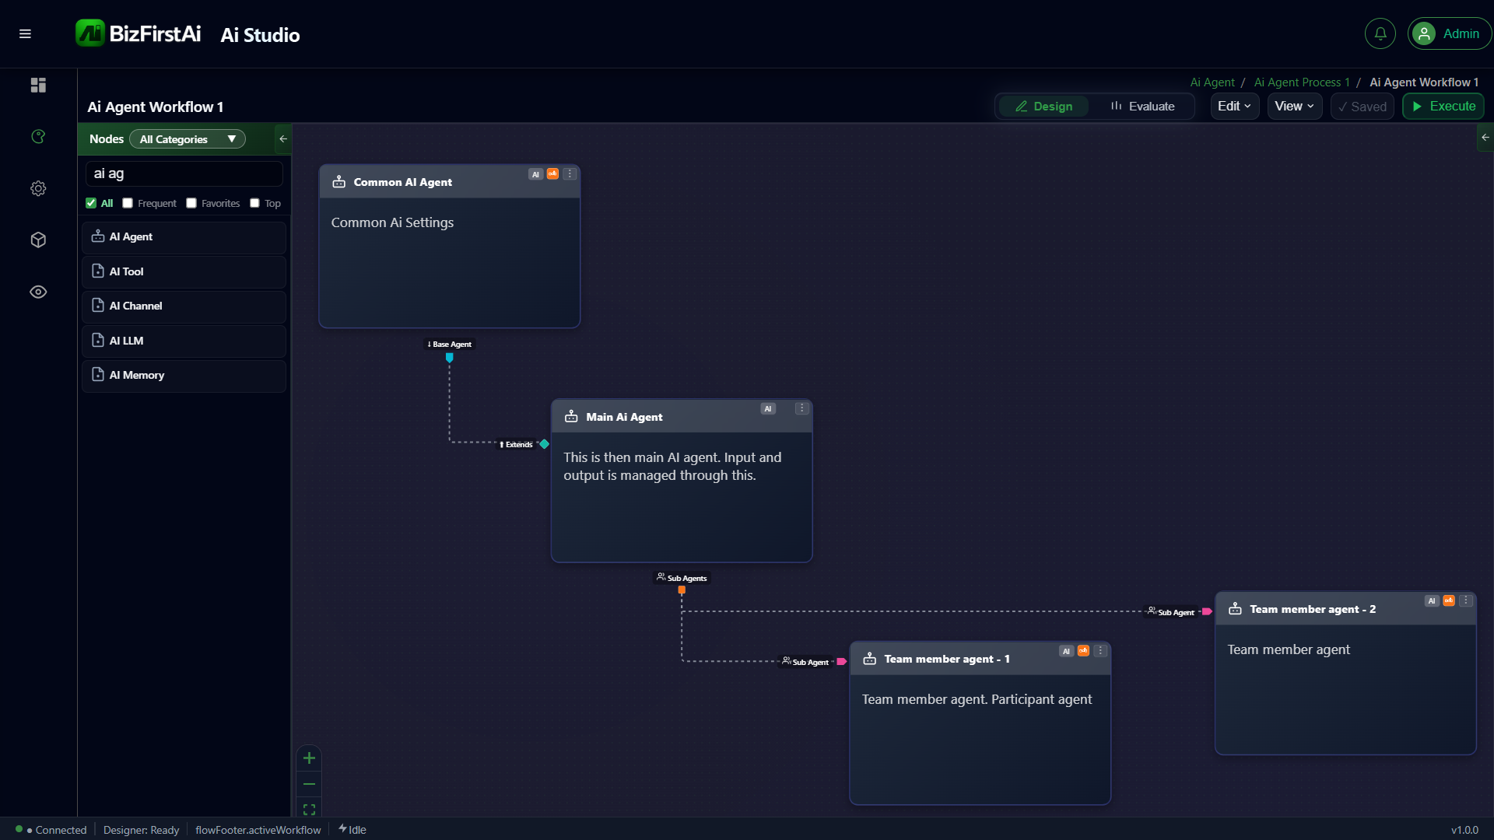Click the Team member agent - 2 title
Screen dimensions: 1494x840
click(x=1313, y=609)
